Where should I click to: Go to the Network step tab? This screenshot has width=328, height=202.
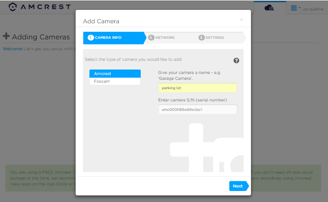pyautogui.click(x=162, y=38)
